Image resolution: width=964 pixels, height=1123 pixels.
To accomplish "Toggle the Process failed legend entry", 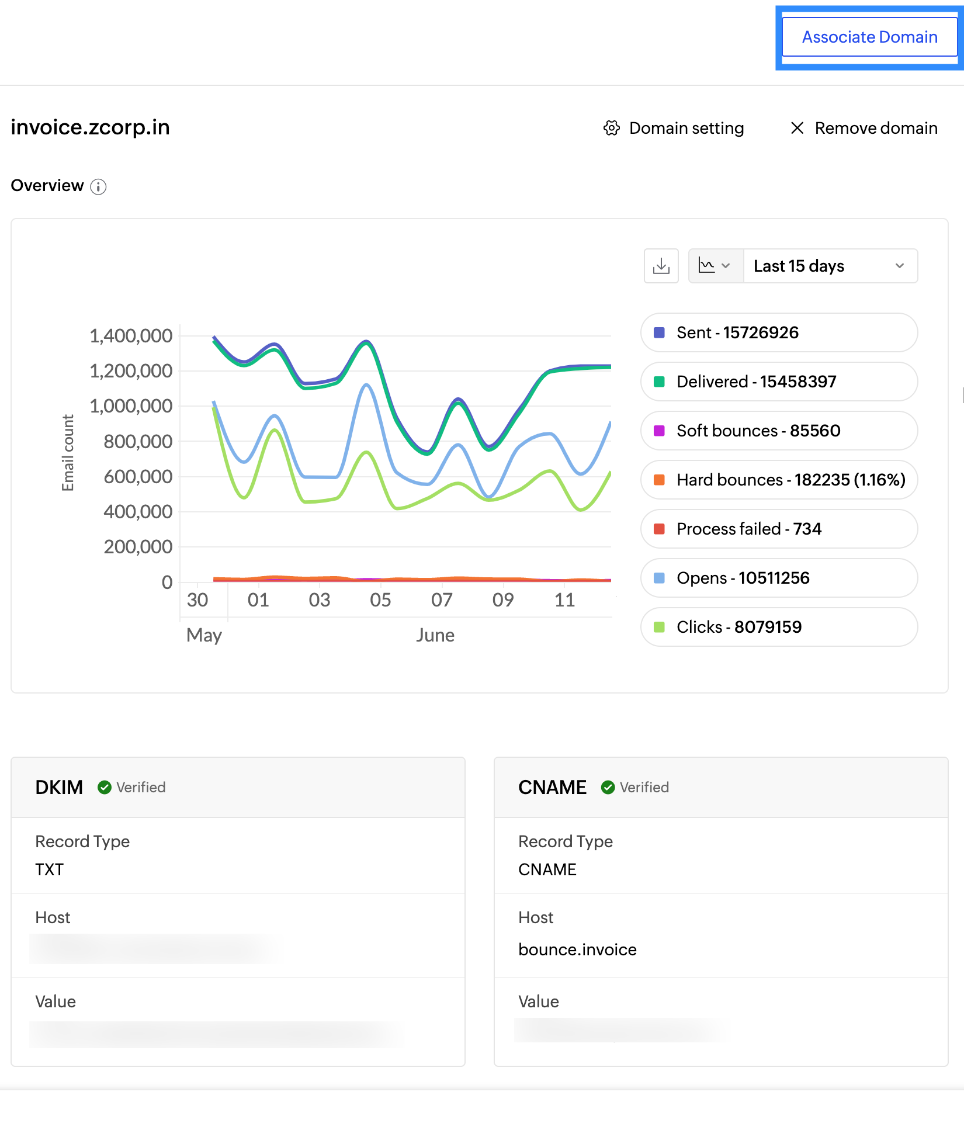I will coord(778,529).
